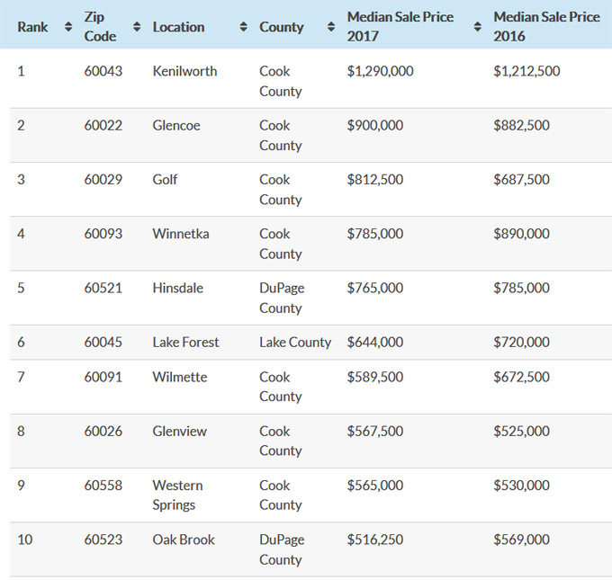Click the sort arrows beside Location
Image resolution: width=612 pixels, height=580 pixels.
243,27
